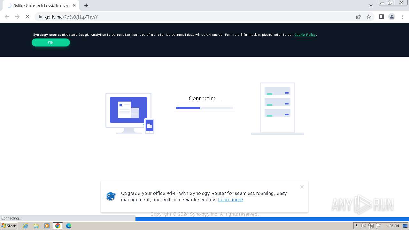Click the browser back arrow

pyautogui.click(x=7, y=17)
